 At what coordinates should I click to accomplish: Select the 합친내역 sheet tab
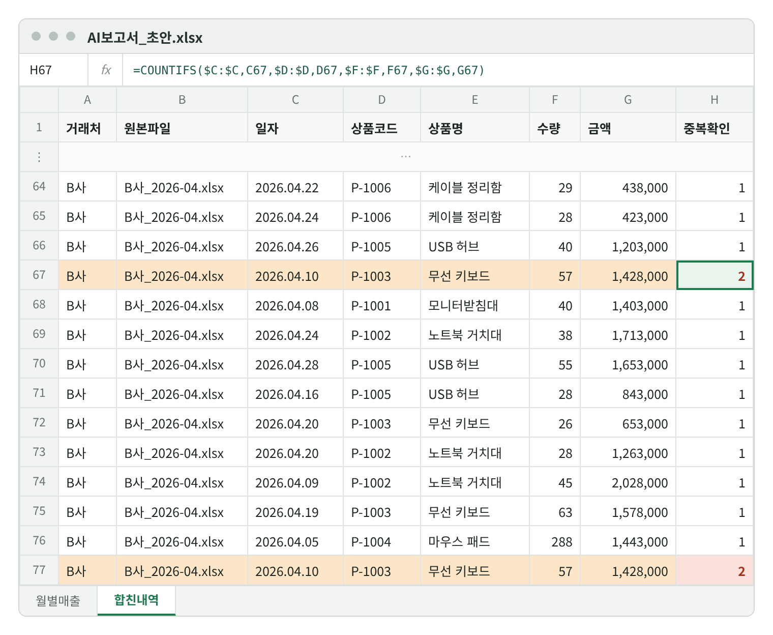pos(136,600)
